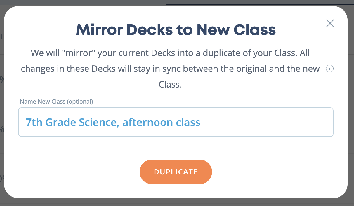Click the 'Name New Class (optional)' label
This screenshot has height=206, width=354.
[x=56, y=102]
